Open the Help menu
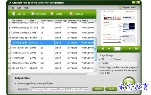The image size is (151, 95). coord(26,8)
